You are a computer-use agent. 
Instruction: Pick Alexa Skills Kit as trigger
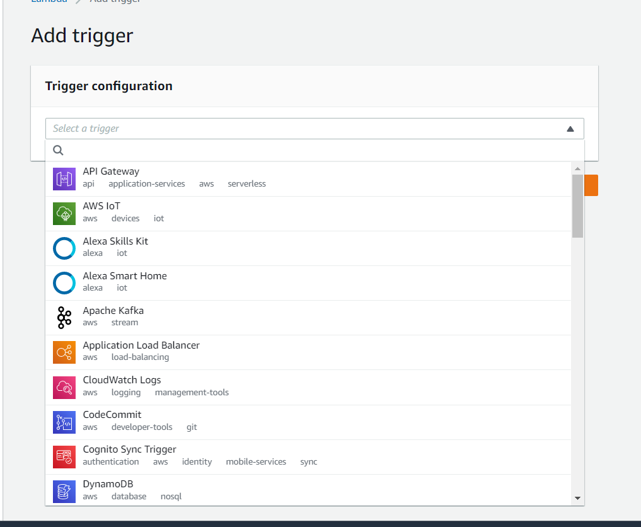(x=308, y=248)
